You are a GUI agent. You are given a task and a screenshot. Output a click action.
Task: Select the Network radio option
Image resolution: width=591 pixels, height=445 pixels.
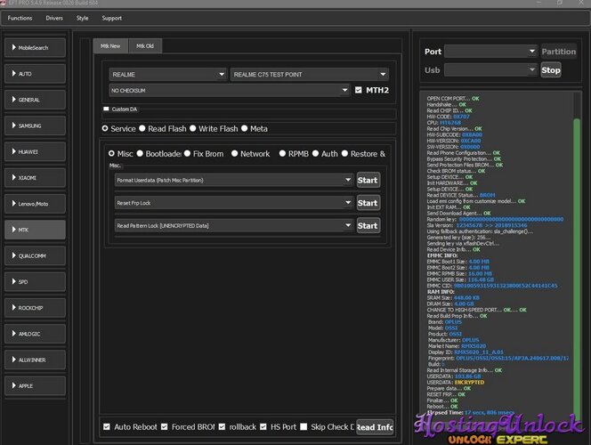(x=234, y=153)
